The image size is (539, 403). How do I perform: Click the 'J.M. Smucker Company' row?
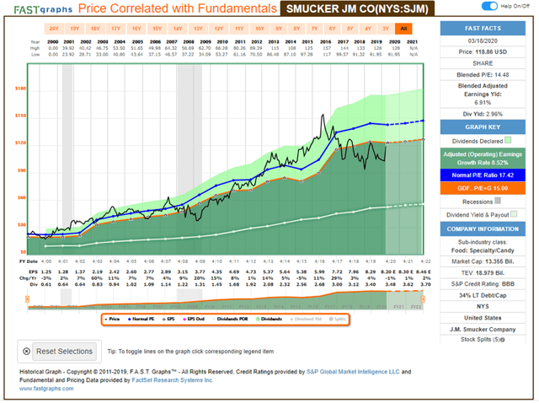(484, 330)
